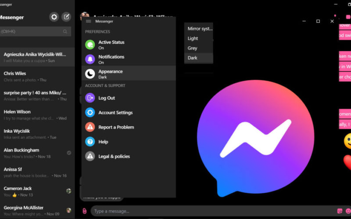
Task: Start a new message with compose icon
Action: point(66,17)
